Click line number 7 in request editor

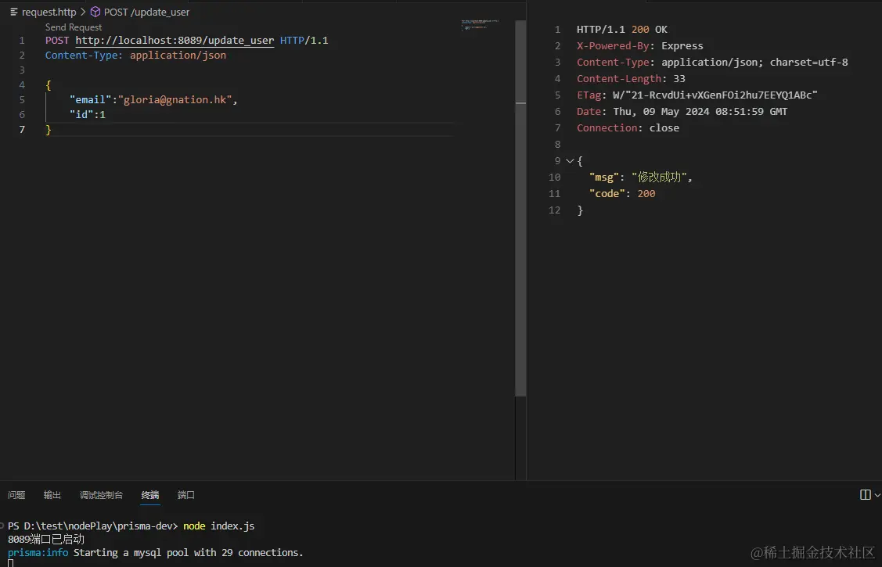point(22,129)
